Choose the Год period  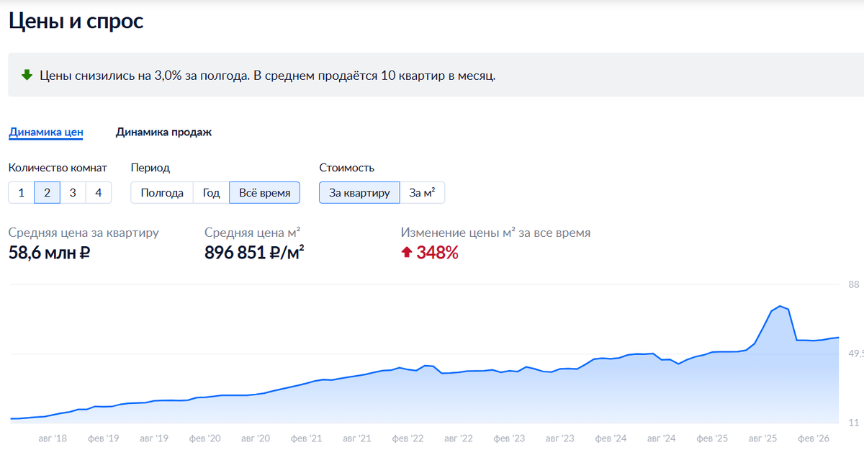[211, 193]
